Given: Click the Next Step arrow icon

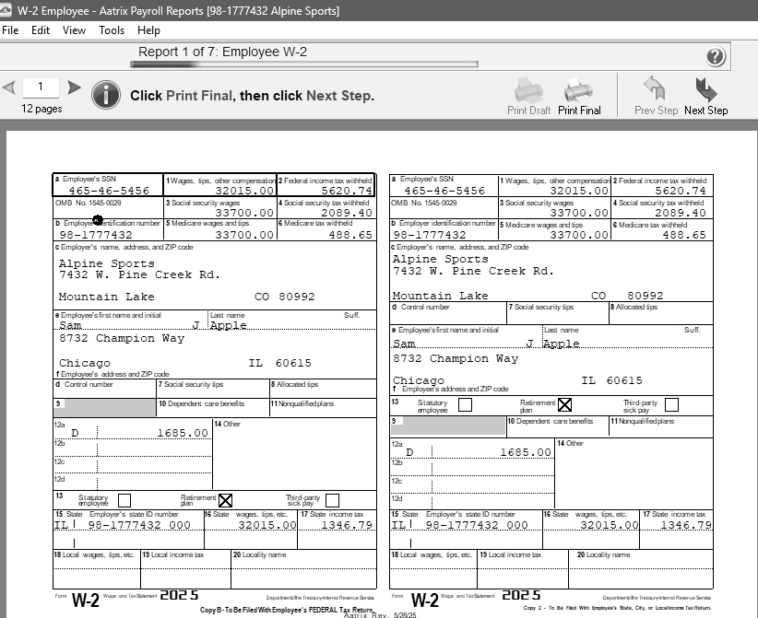Looking at the screenshot, I should pos(705,89).
